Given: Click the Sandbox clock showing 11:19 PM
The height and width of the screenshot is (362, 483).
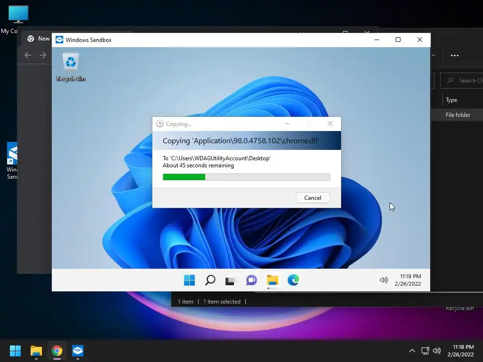Looking at the screenshot, I should (408, 280).
